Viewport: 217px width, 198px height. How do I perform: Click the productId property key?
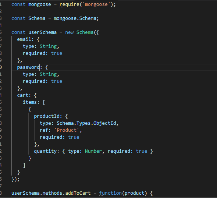[47, 116]
